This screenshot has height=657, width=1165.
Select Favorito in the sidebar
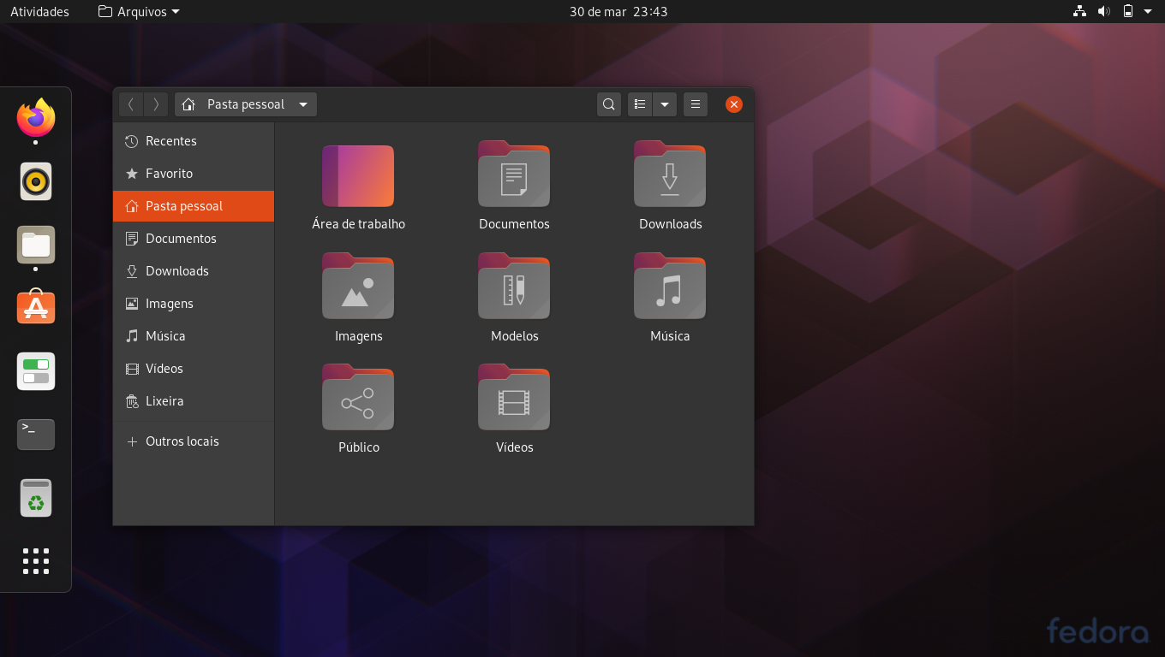pyautogui.click(x=194, y=174)
